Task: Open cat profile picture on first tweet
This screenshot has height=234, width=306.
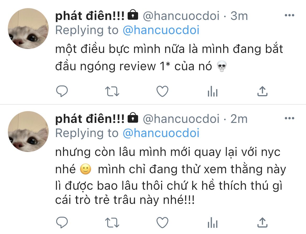Action: click(x=28, y=29)
